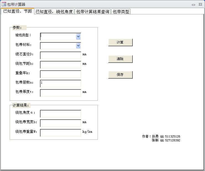Focus the 包带厚度t input box
The width and height of the screenshot is (205, 171).
click(60, 93)
